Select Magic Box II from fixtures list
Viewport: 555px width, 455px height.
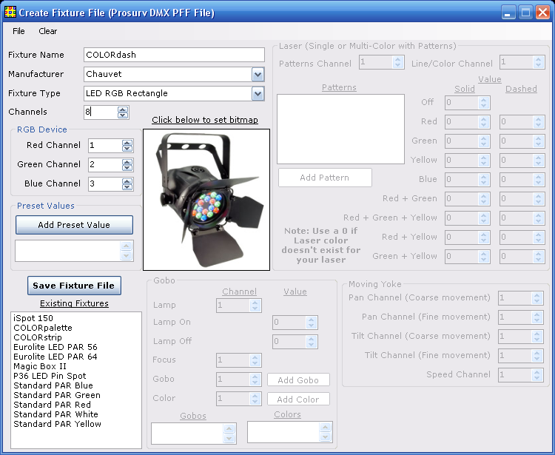pyautogui.click(x=40, y=366)
